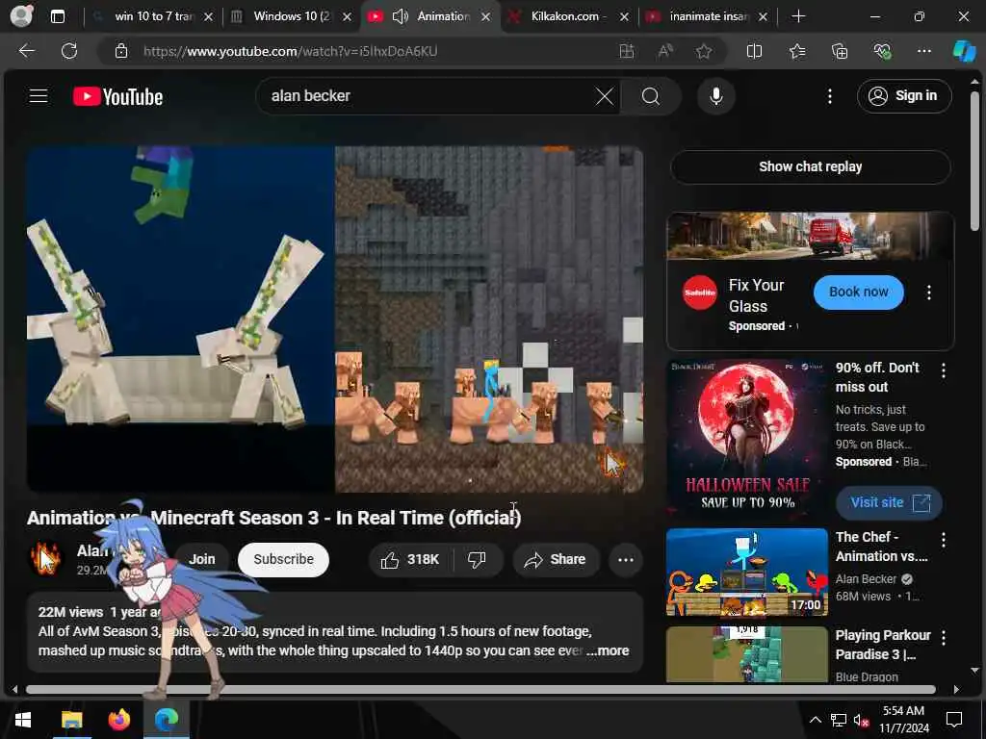986x739 pixels.
Task: Switch to 'win 10 to 7 tran' tab
Action: 153,16
